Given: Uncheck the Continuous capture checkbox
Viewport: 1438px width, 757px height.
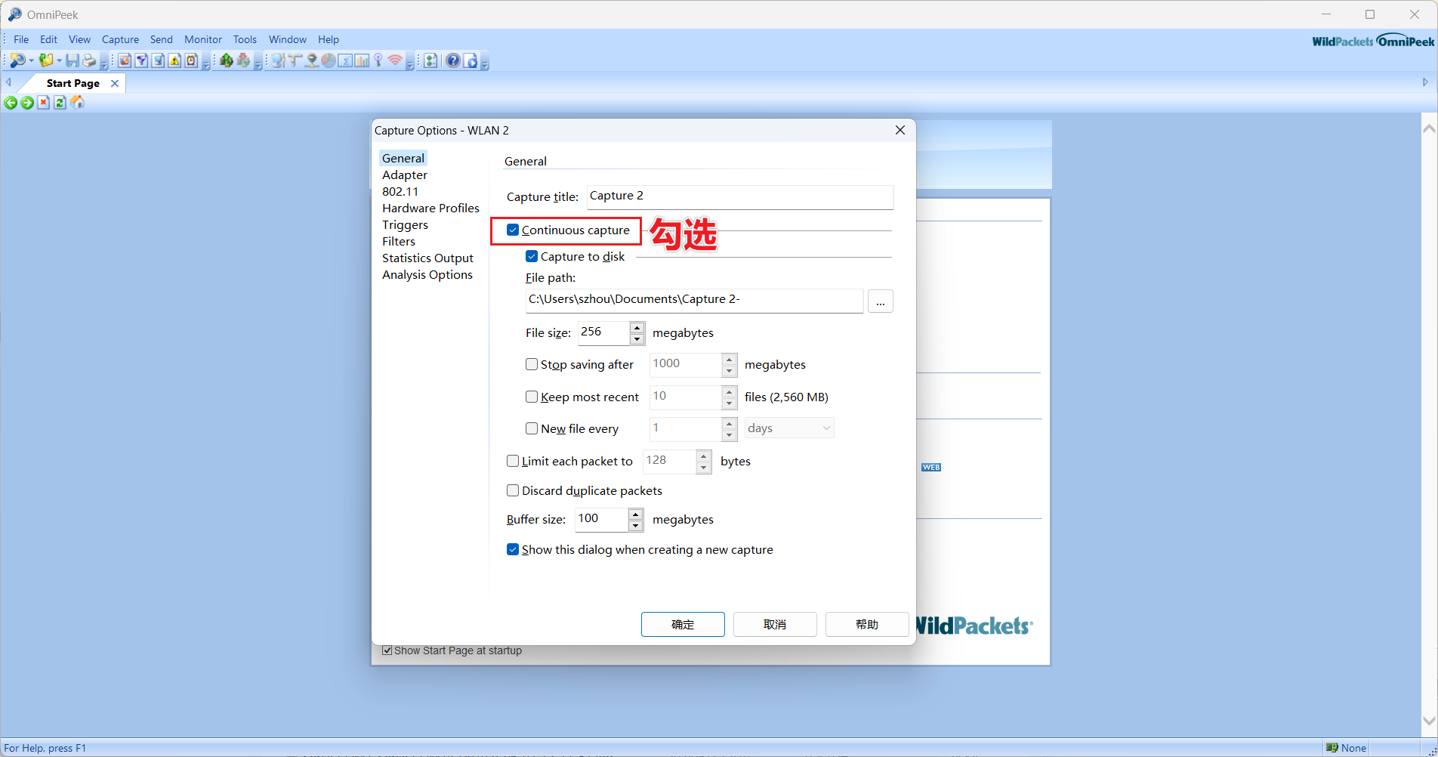Looking at the screenshot, I should point(513,230).
